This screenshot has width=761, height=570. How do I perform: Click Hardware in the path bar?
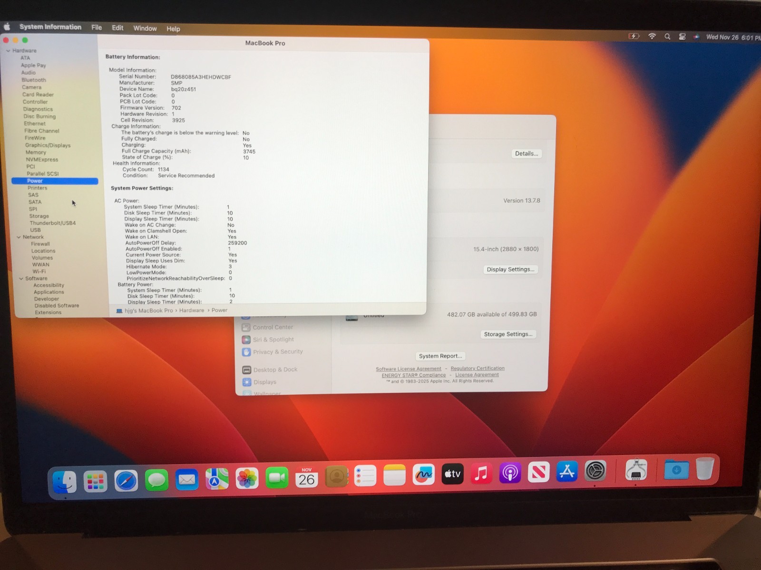pos(192,311)
